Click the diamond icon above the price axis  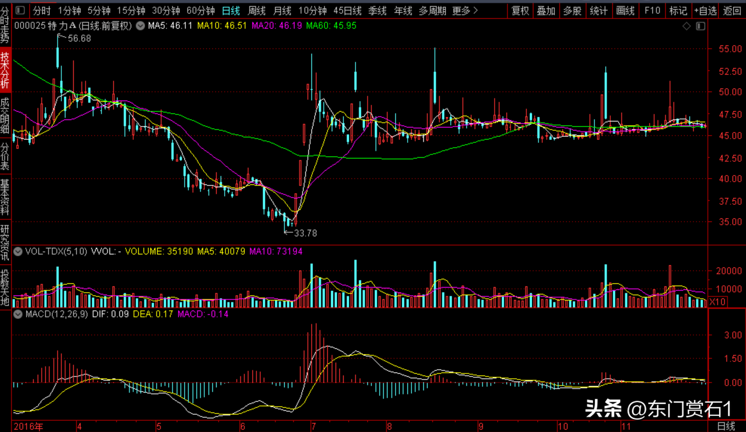click(687, 26)
